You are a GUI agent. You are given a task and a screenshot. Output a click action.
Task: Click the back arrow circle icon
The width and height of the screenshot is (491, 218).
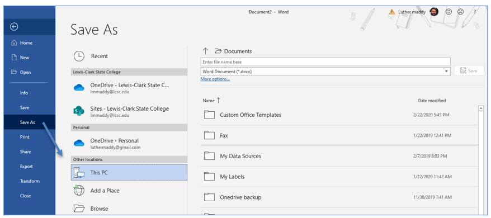pos(14,27)
